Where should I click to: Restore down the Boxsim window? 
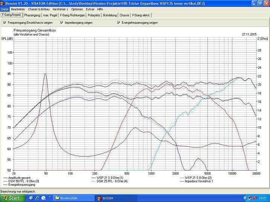click(260, 3)
